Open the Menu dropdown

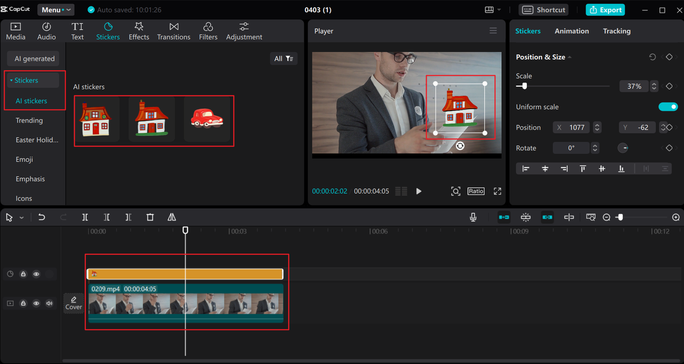[56, 10]
